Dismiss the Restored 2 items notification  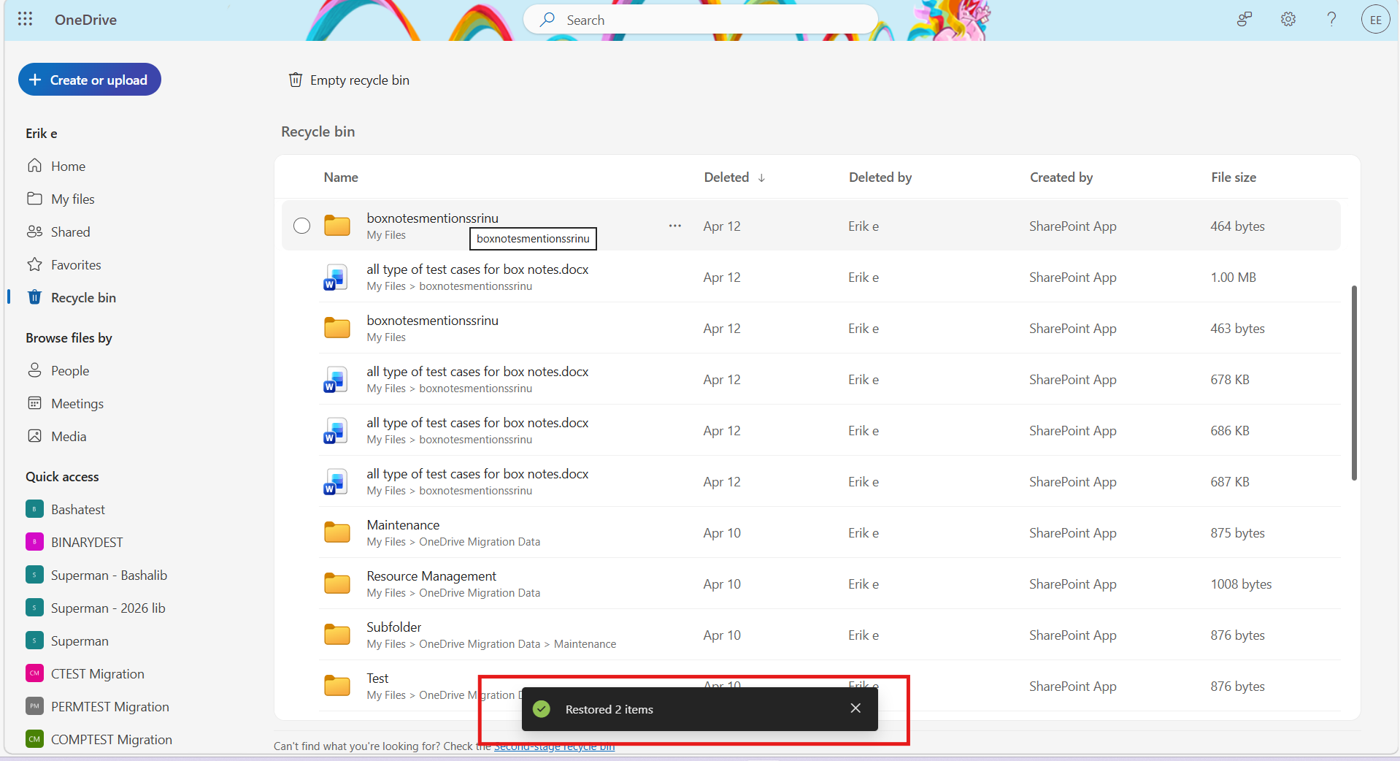855,708
